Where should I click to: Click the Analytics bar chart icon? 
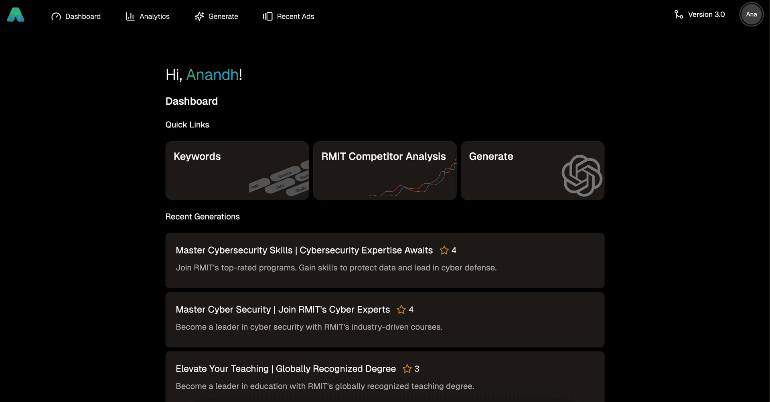tap(130, 16)
